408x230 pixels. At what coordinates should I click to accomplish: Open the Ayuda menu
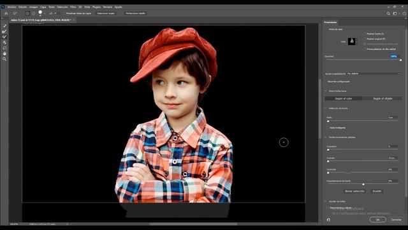coord(119,7)
